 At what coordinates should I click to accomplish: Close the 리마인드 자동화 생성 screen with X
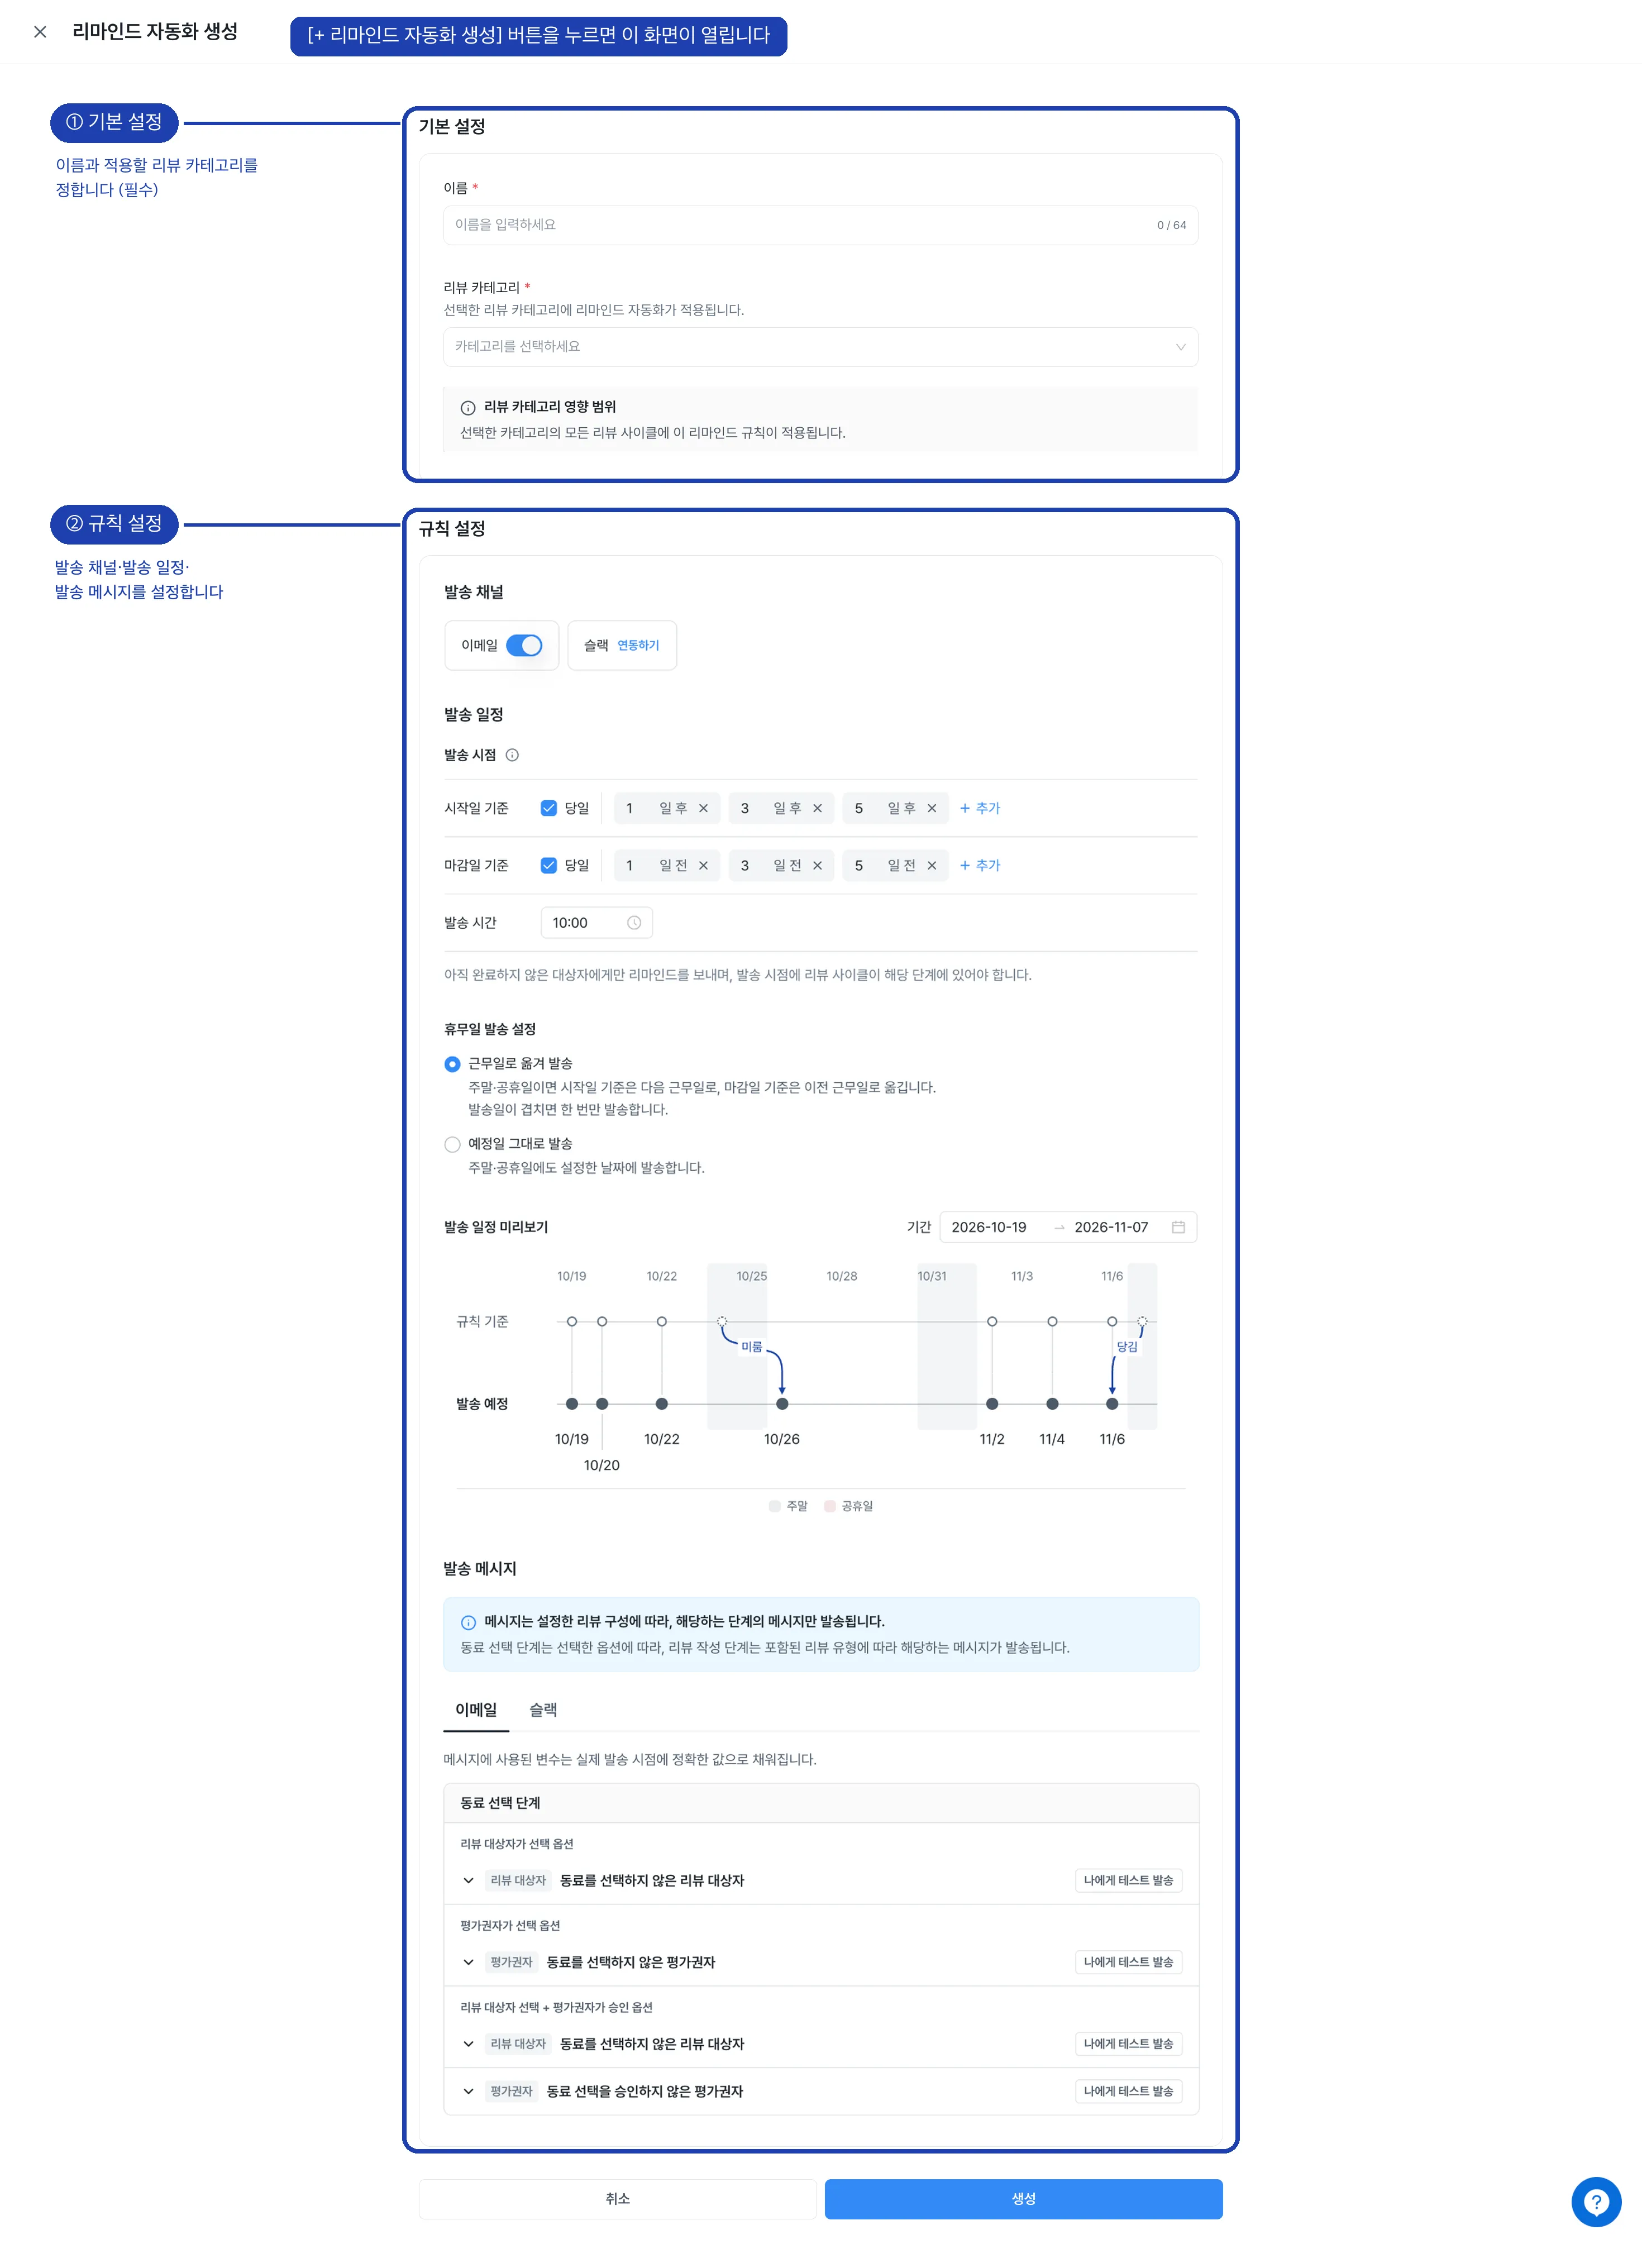(x=40, y=32)
